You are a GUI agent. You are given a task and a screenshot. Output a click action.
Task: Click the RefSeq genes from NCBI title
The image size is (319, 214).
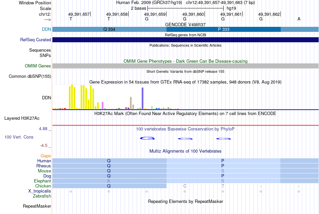(x=185, y=35)
